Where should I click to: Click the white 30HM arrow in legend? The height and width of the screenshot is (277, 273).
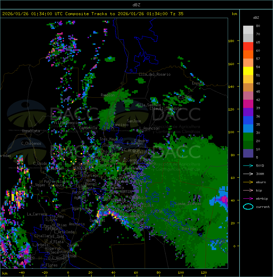coord(248,174)
